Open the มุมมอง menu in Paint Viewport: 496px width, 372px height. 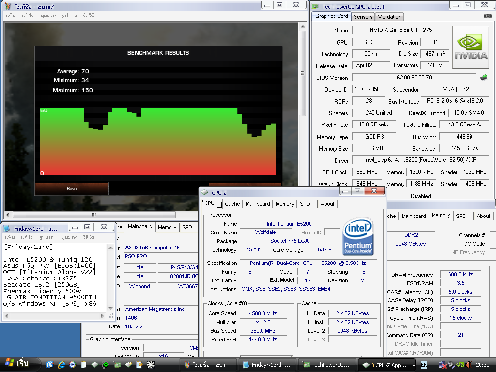[48, 15]
